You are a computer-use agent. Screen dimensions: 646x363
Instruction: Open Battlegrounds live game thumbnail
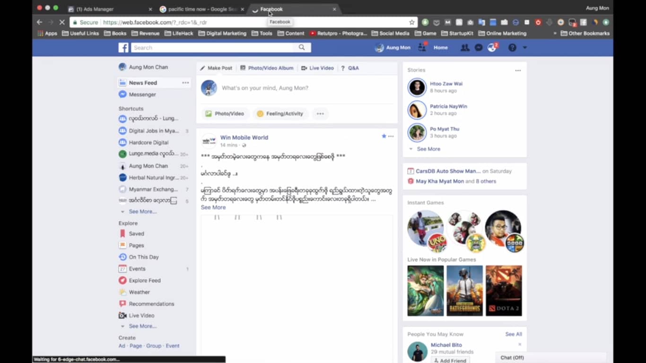[x=465, y=291]
